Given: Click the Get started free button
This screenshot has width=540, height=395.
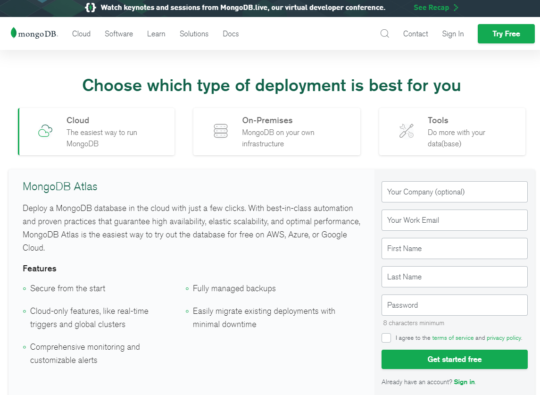Looking at the screenshot, I should tap(454, 359).
